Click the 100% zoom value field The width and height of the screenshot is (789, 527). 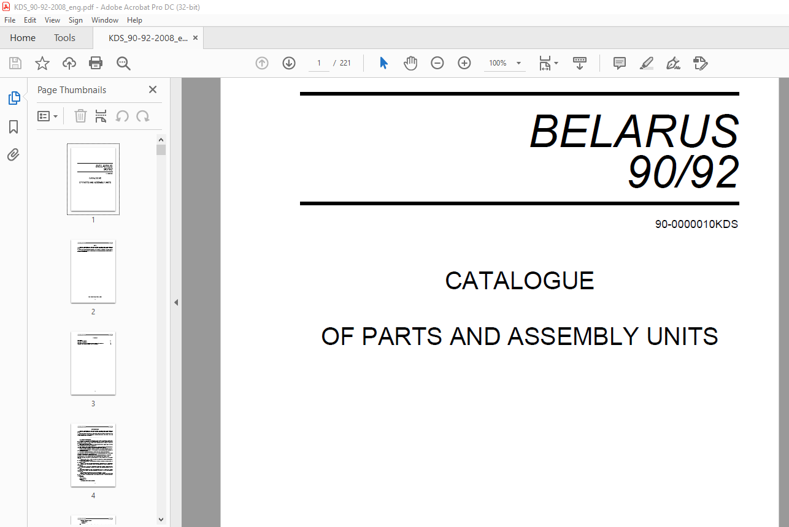(x=498, y=63)
